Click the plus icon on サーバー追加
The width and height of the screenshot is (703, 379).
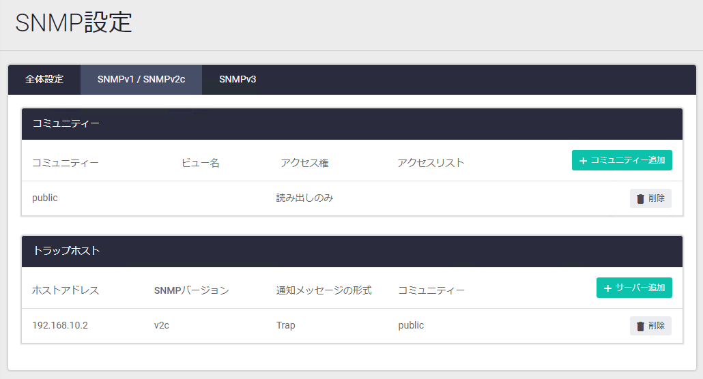(607, 288)
